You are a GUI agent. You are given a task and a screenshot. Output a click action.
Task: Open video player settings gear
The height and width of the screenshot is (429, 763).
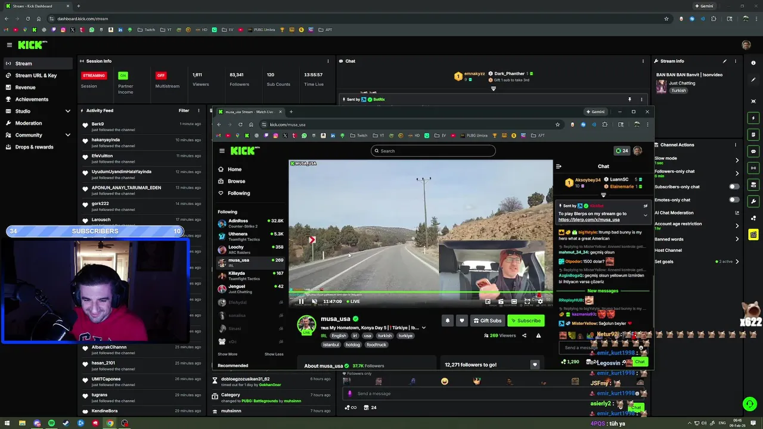pyautogui.click(x=540, y=301)
